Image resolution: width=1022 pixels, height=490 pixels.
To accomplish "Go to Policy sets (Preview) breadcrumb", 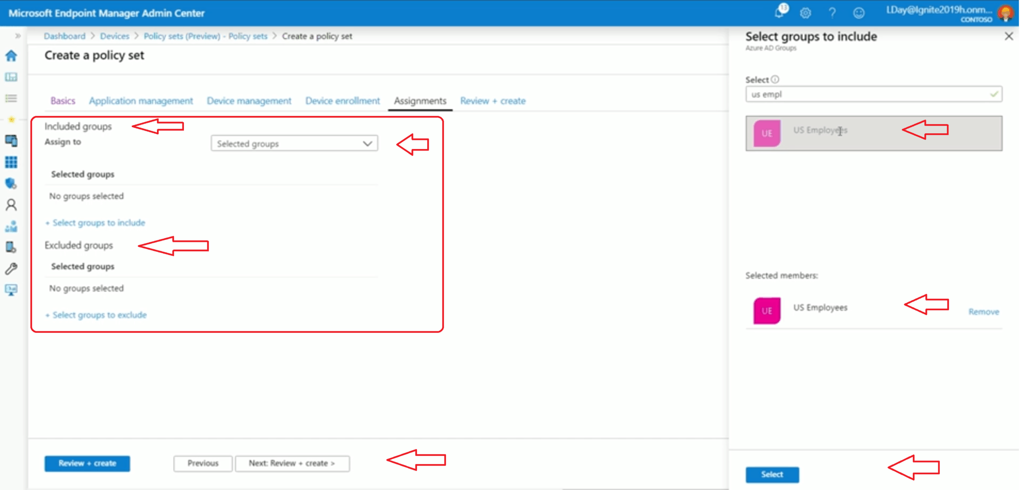I will pyautogui.click(x=205, y=36).
